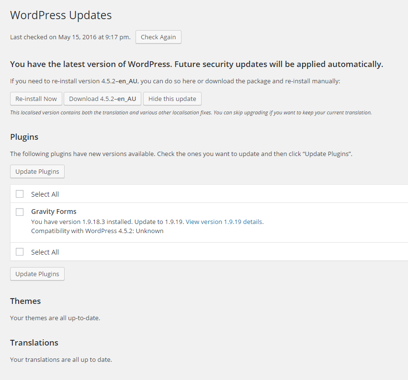
Task: Click the Plugins section heading
Action: click(x=24, y=137)
